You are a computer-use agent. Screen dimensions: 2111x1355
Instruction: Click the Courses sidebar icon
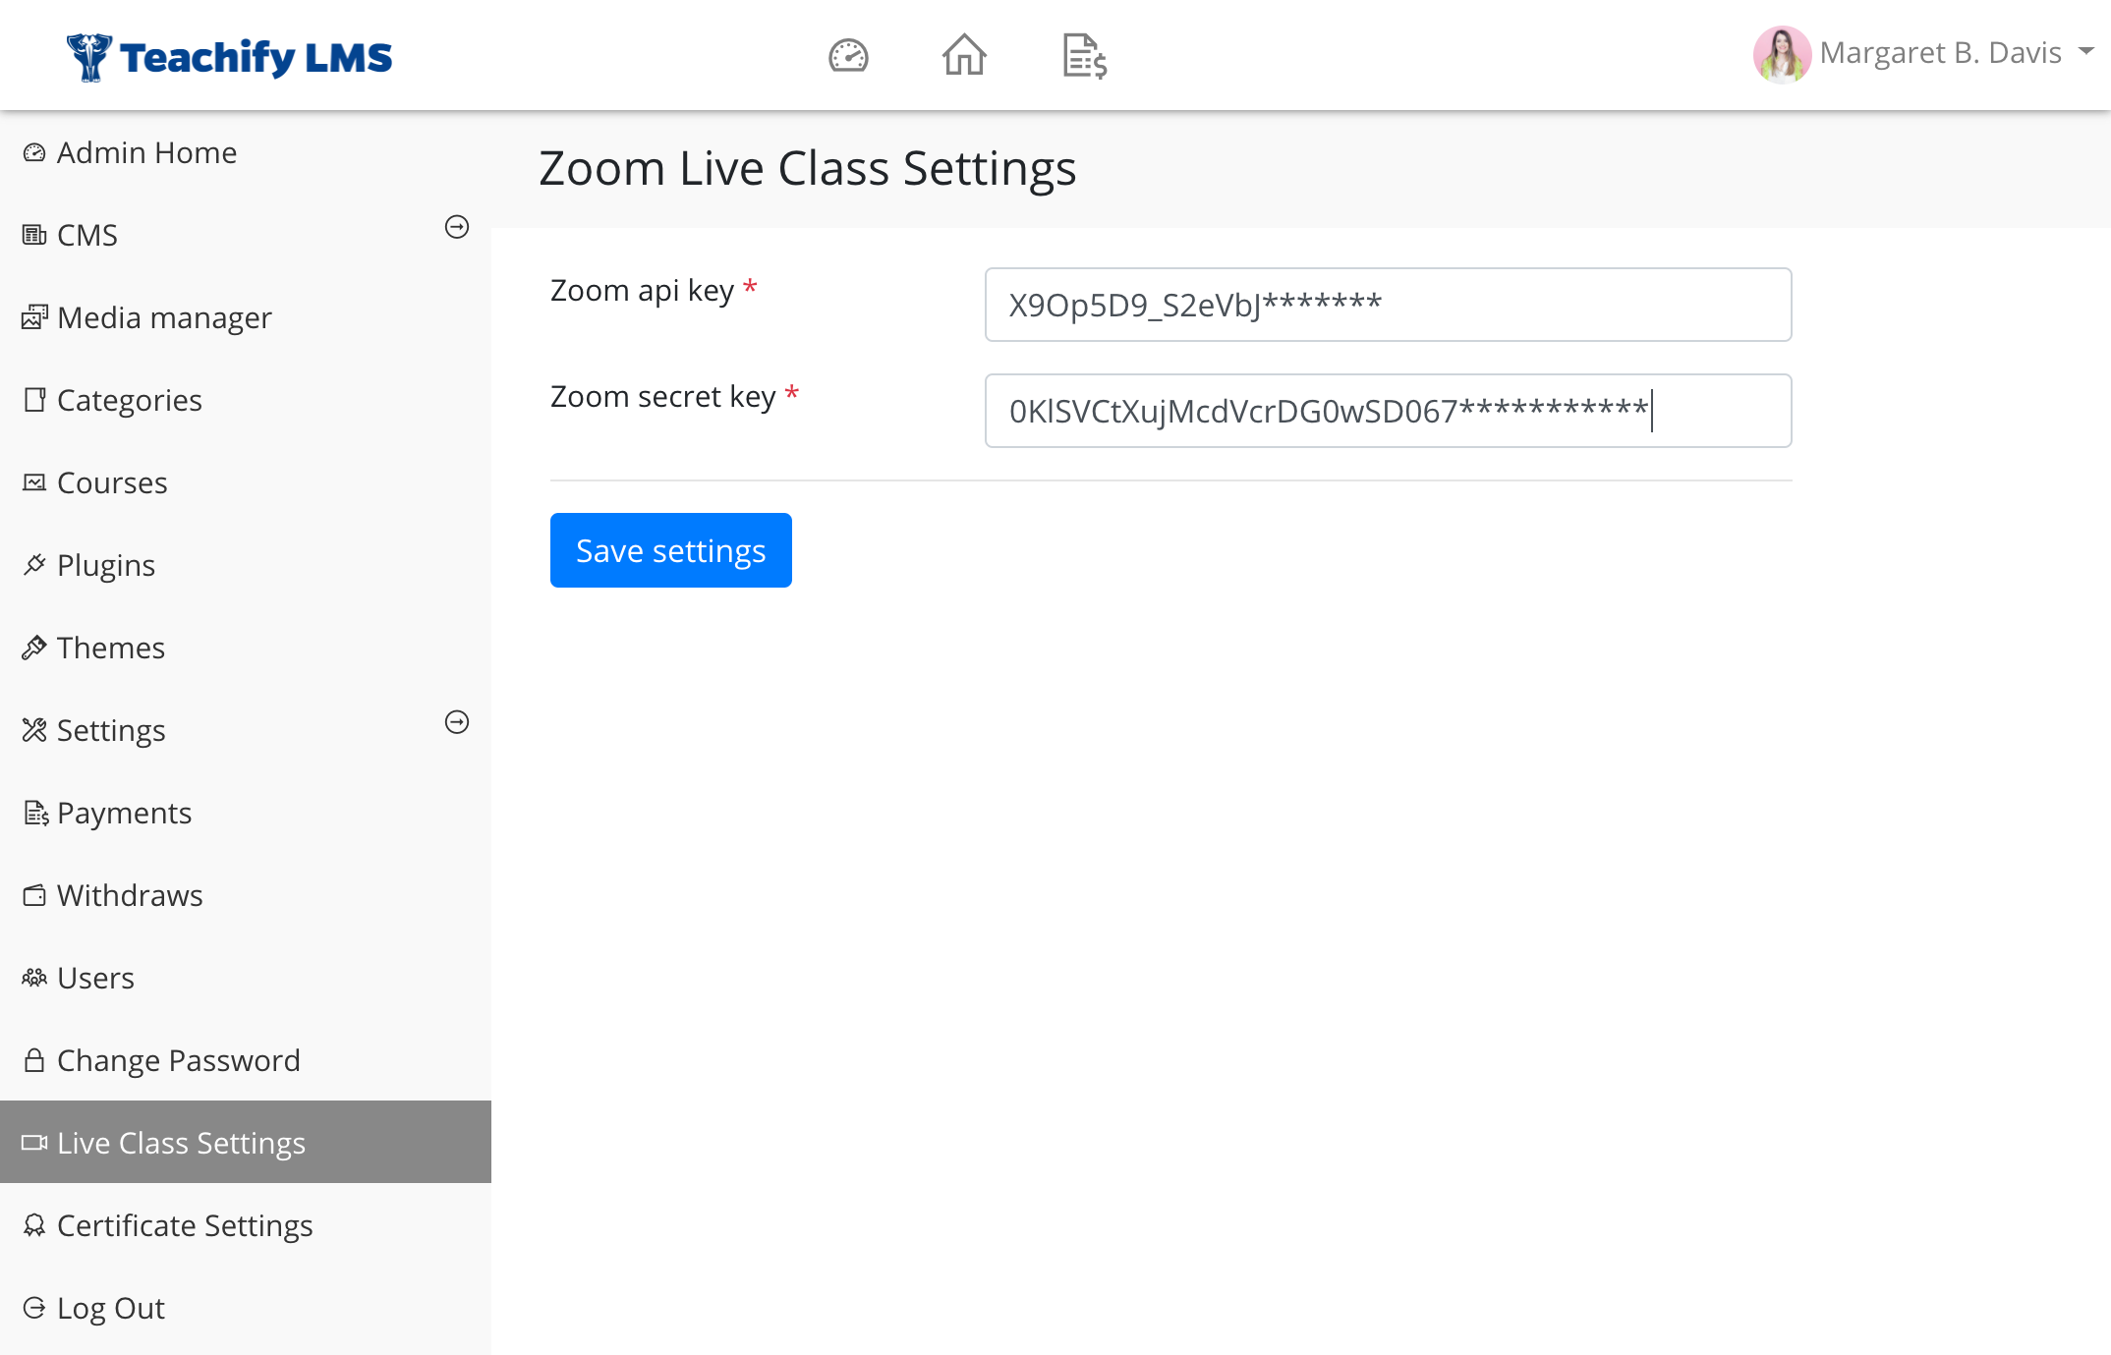click(34, 482)
